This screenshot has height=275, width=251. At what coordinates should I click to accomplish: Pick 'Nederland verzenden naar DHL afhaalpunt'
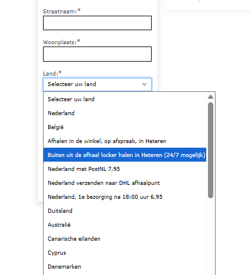tap(125, 183)
